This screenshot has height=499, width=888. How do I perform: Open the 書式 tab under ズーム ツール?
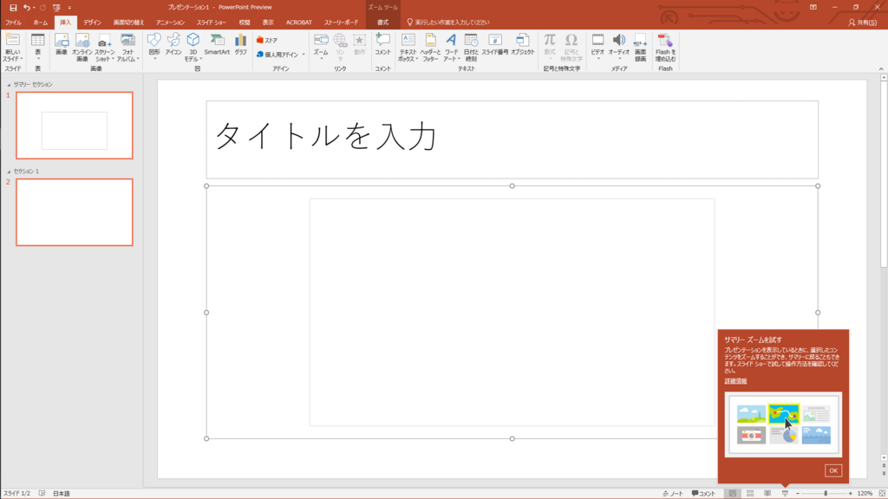(382, 23)
